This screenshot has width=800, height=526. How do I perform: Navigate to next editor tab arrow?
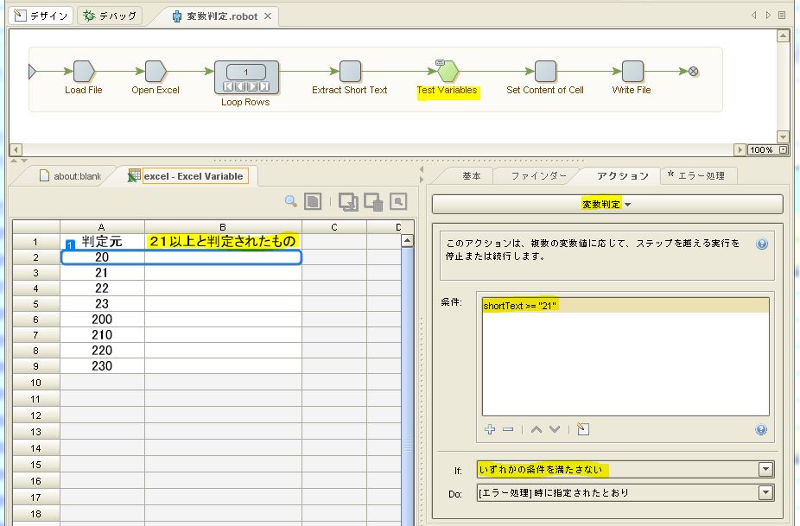[768, 16]
